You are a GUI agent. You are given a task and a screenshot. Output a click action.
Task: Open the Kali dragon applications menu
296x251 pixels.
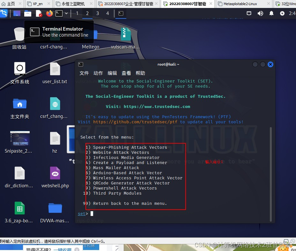point(4,13)
